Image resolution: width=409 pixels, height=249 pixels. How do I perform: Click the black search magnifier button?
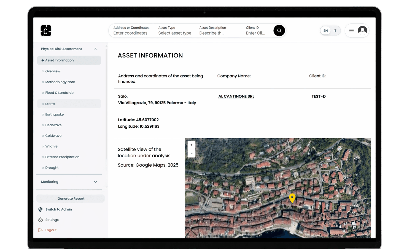pyautogui.click(x=279, y=30)
